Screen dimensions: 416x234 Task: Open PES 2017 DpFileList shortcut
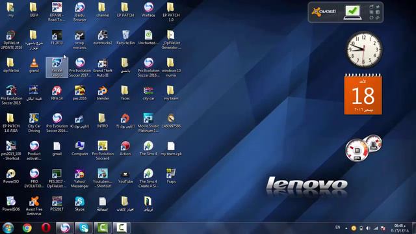[x=57, y=178]
